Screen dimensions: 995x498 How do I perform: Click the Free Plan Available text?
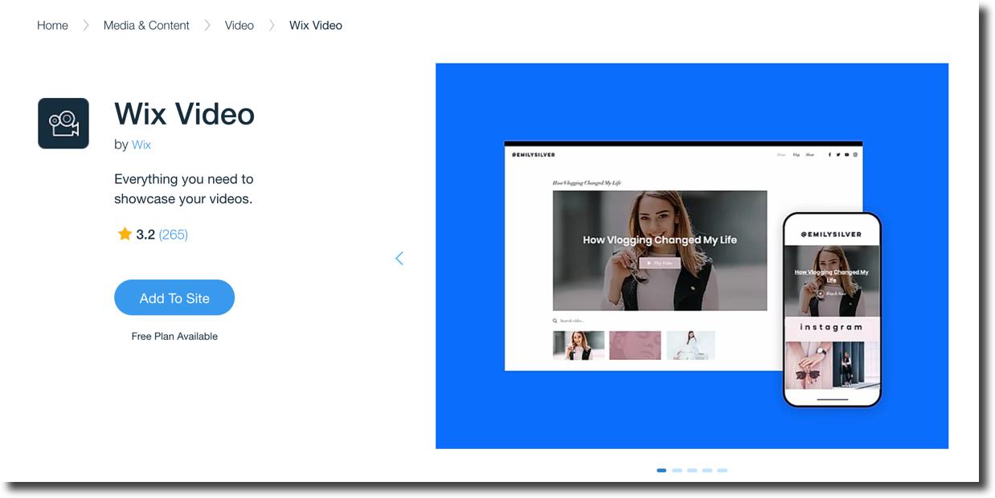174,337
